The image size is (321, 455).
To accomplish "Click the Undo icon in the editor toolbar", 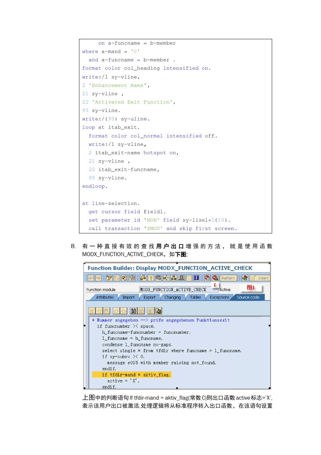I will 116,311.
